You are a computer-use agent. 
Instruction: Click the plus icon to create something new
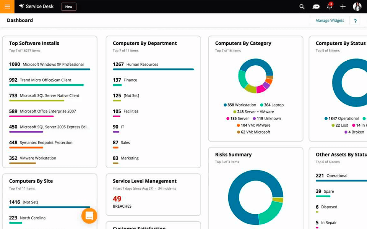[343, 6]
